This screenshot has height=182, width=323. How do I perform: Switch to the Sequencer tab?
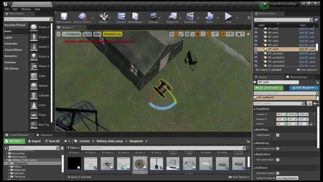(45, 135)
